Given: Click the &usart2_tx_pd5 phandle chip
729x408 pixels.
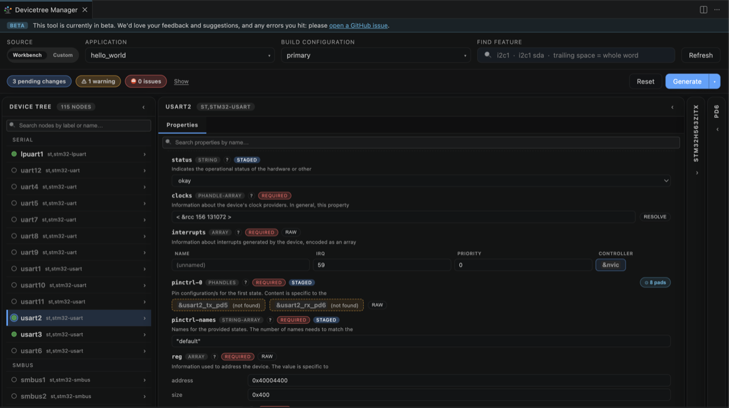Looking at the screenshot, I should pos(219,305).
